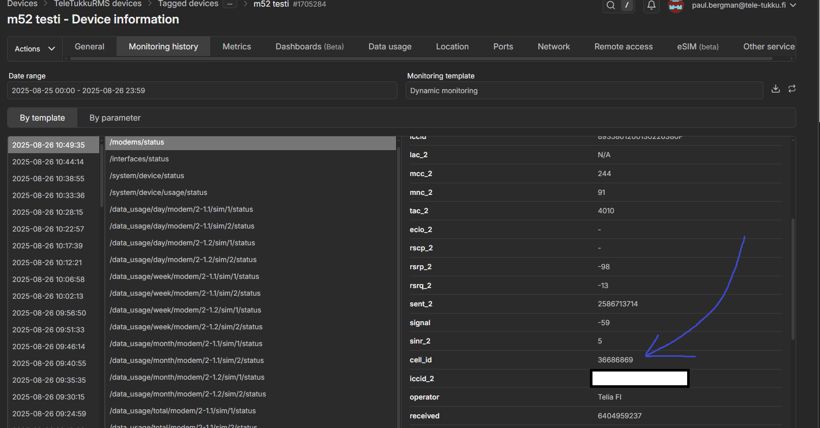Select /system/device/status entry
820x428 pixels.
click(250, 176)
